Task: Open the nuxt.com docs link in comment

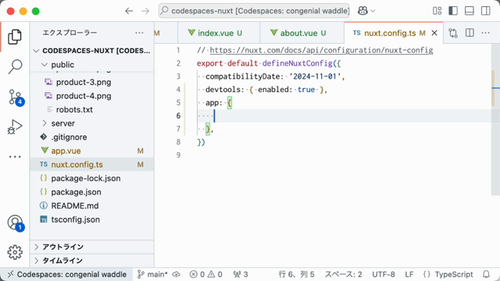Action: [321, 50]
